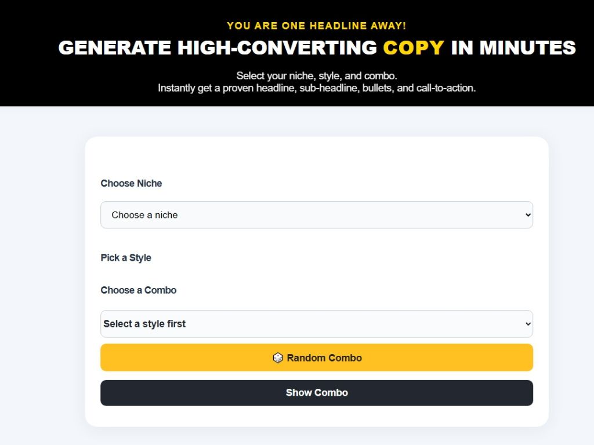The image size is (594, 445).
Task: Click the Pick a Style label
Action: [x=126, y=258]
